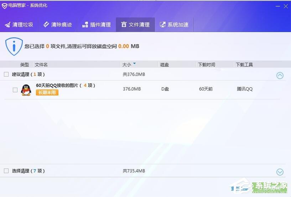Click the 共735.4MB total text
Viewport: 291px width, 197px height.
click(x=134, y=171)
